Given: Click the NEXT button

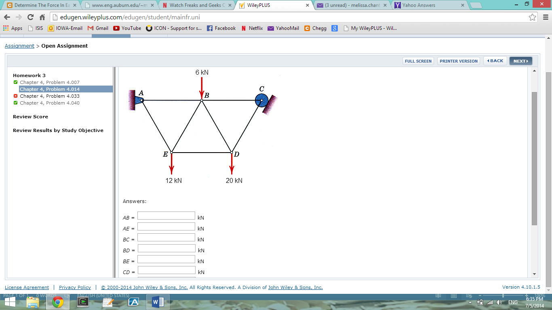Looking at the screenshot, I should [520, 61].
